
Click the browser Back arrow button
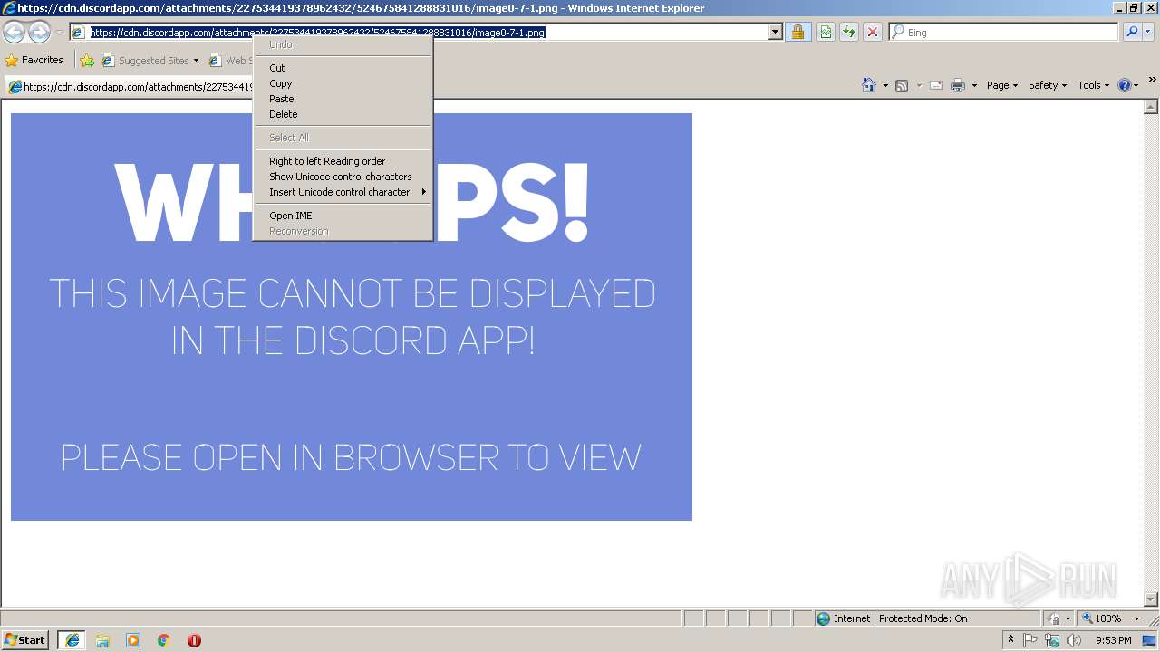click(x=14, y=33)
